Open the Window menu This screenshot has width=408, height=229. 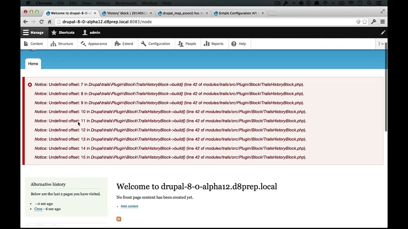149,3
